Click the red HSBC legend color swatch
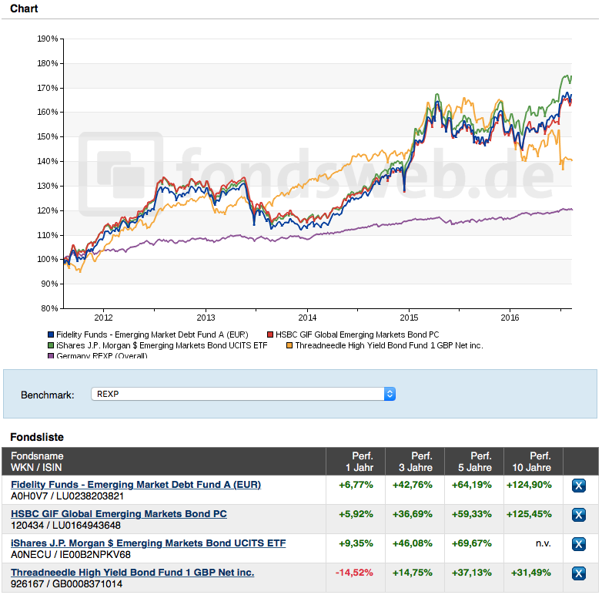The height and width of the screenshot is (595, 602). tap(270, 335)
